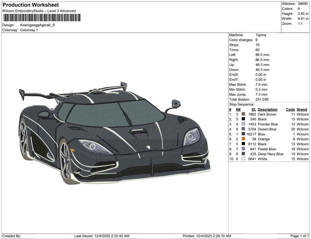Click the Code column header
The image size is (311, 239).
point(291,109)
